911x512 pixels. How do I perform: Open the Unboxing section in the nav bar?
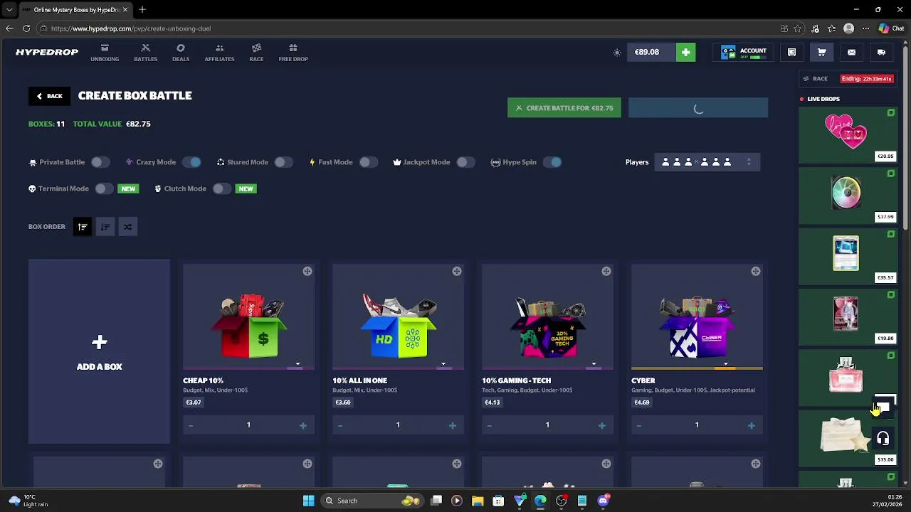pos(105,53)
